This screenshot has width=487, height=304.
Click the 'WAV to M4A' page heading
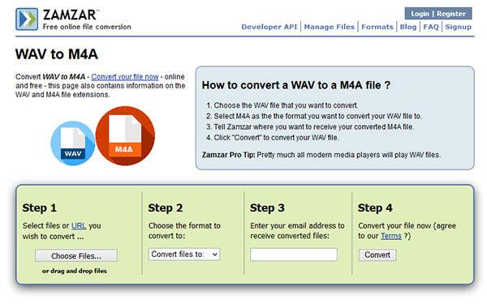tap(57, 54)
